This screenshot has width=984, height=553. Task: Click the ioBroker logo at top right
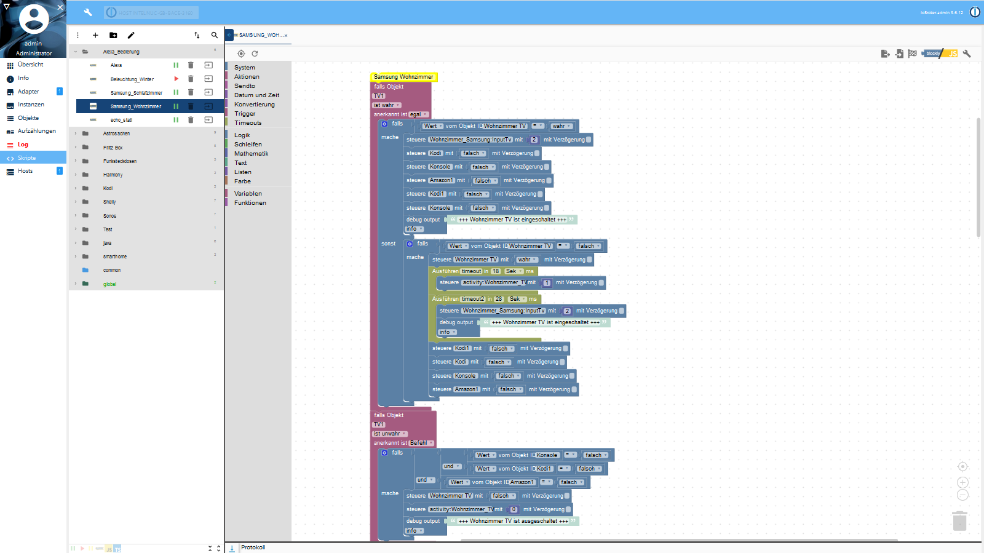[x=975, y=12]
